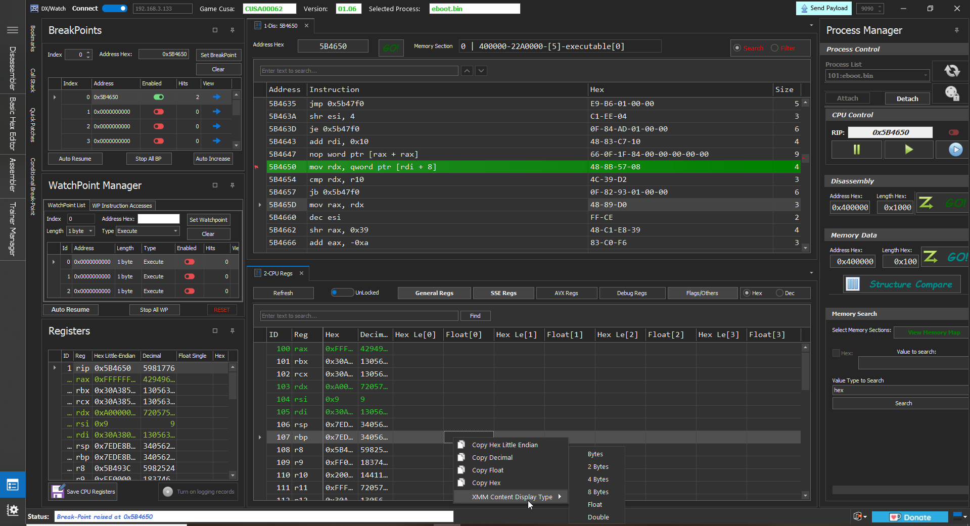Toggle breakpoint 0 enabled switch
Screen dimensions: 970x526
[x=159, y=97]
